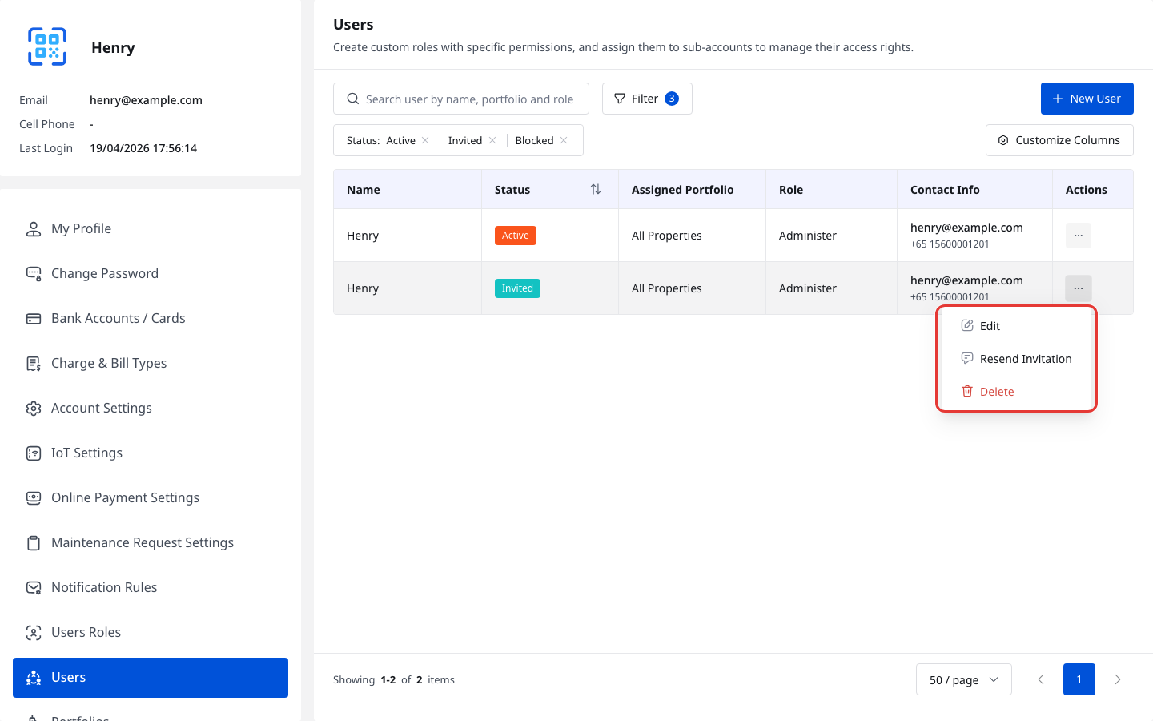Click the Maintenance Request Settings clipboard icon
The width and height of the screenshot is (1153, 721).
34,543
